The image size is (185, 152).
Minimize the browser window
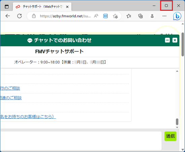pos(154,6)
